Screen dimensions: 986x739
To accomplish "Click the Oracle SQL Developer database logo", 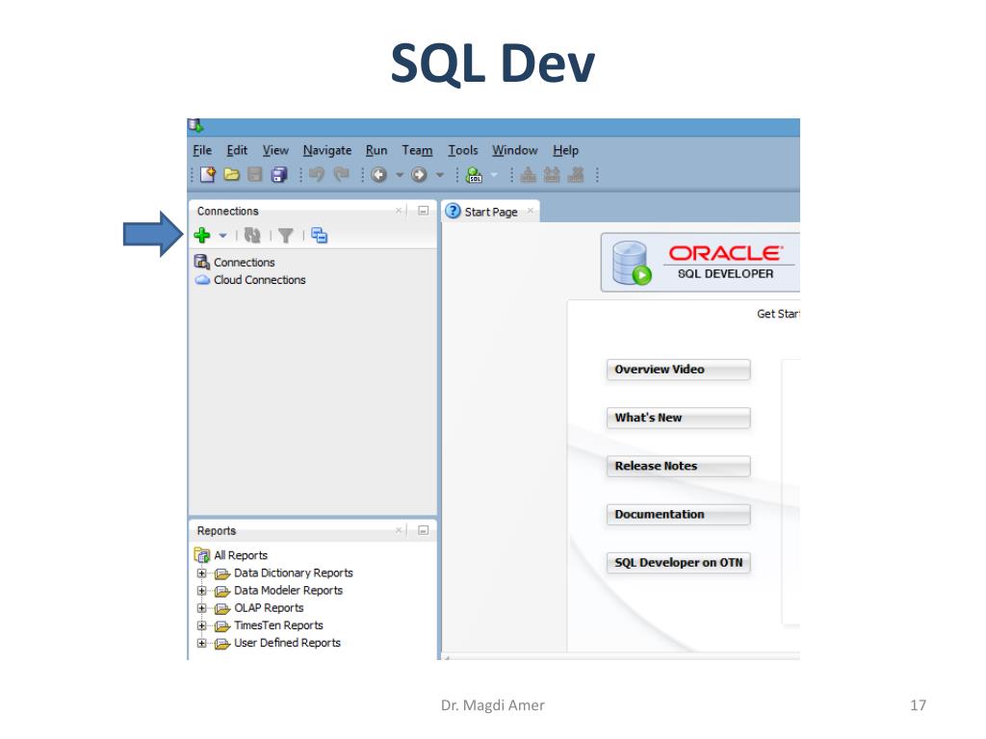I will [632, 263].
